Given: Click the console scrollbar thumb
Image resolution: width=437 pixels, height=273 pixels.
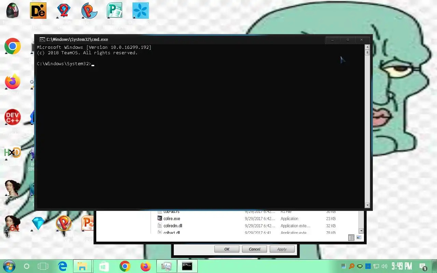Looking at the screenshot, I should pyautogui.click(x=367, y=52).
